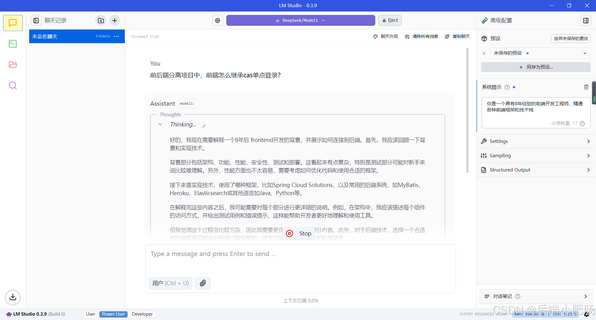The width and height of the screenshot is (596, 320).
Task: Open the model discovery search icon
Action: [13, 85]
